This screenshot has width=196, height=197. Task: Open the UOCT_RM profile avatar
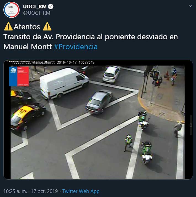pyautogui.click(x=12, y=10)
